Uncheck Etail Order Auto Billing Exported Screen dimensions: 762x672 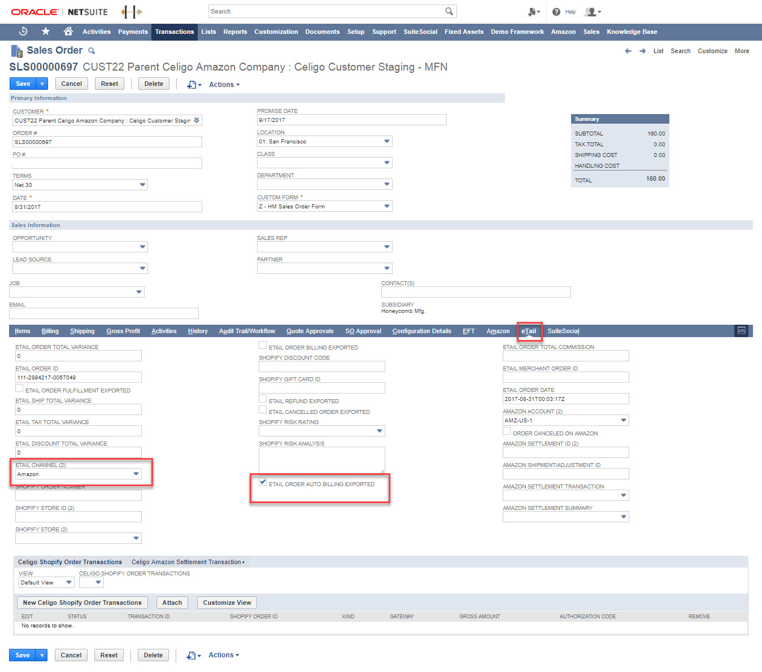tap(263, 482)
